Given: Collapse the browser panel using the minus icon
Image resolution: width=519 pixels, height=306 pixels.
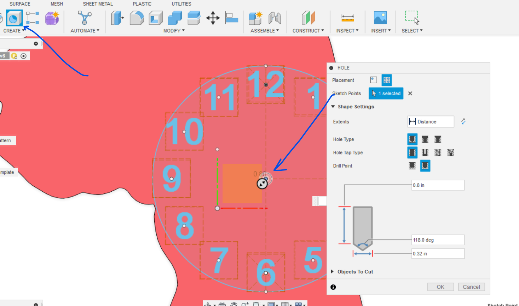Looking at the screenshot, I should [x=36, y=44].
